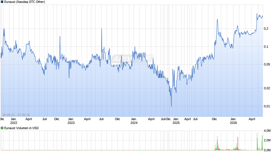Click the date range '16.09.21 - 27.05.26'
The width and height of the screenshot is (275, 153).
pyautogui.click(x=16, y=115)
